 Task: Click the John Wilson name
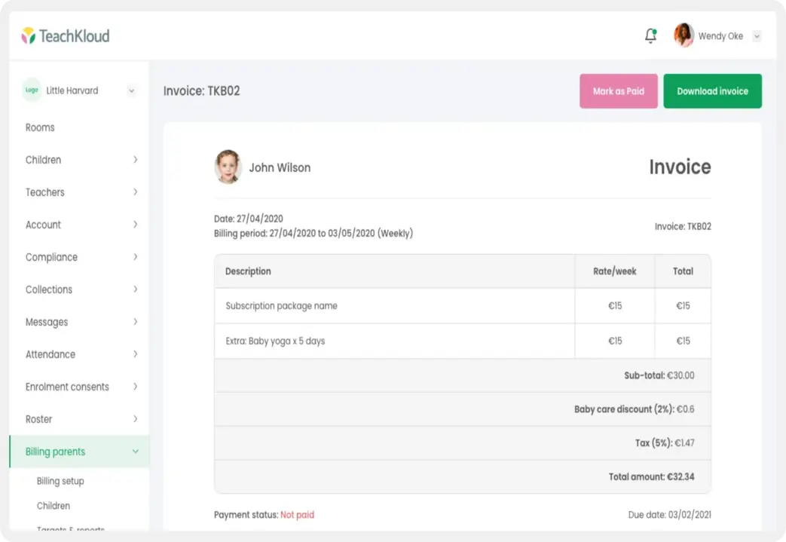[280, 167]
